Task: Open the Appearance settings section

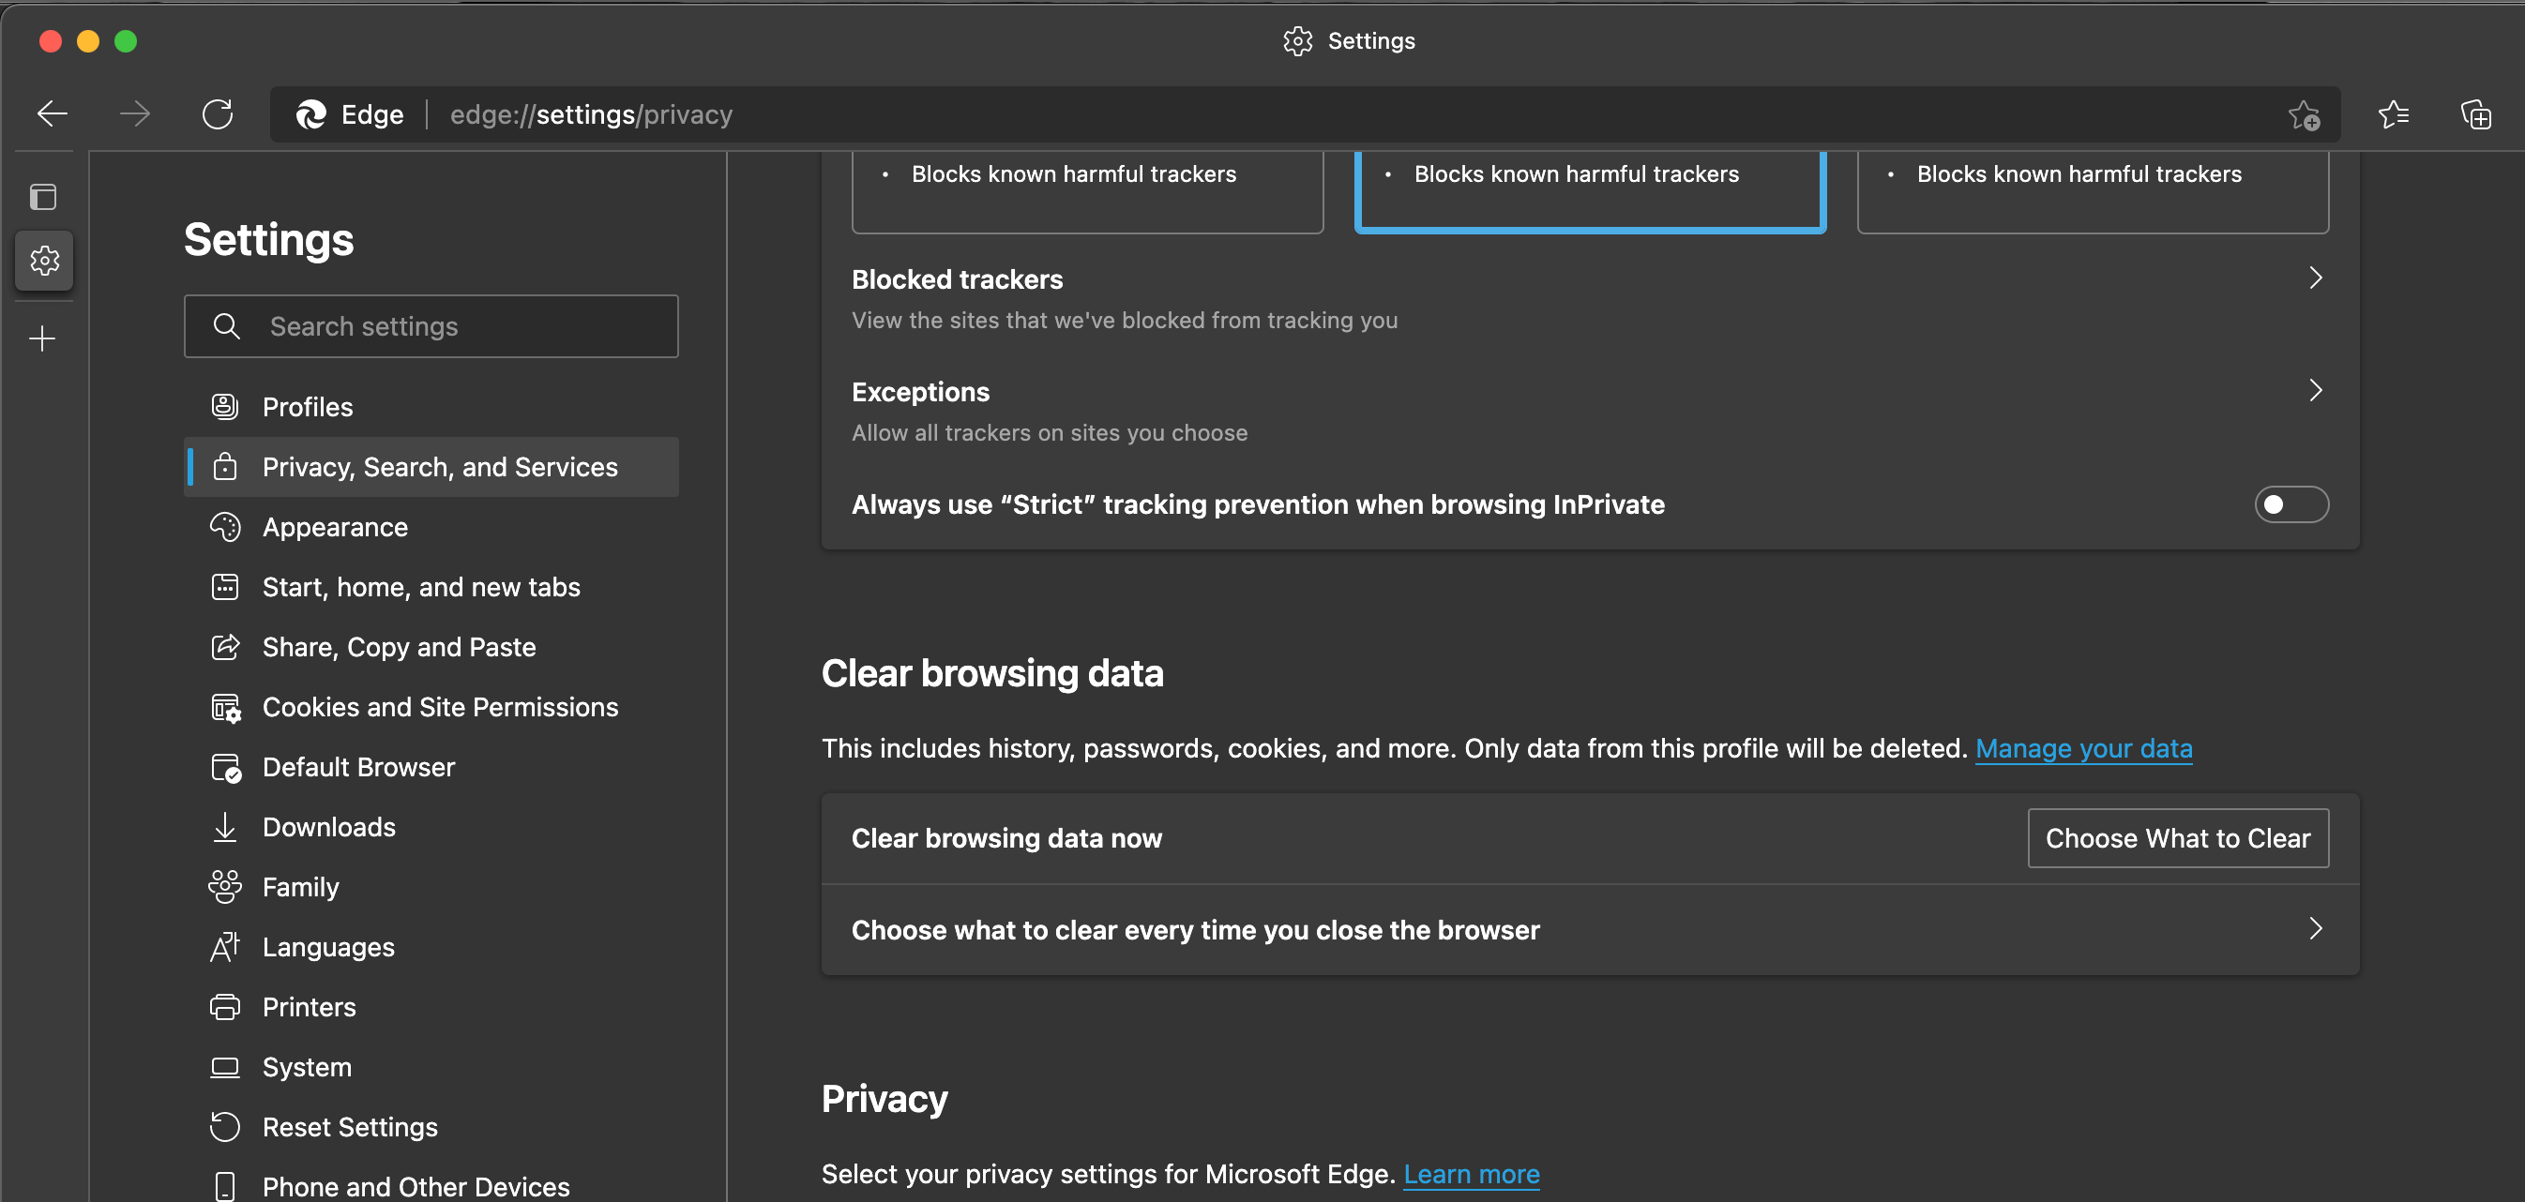Action: tap(334, 527)
